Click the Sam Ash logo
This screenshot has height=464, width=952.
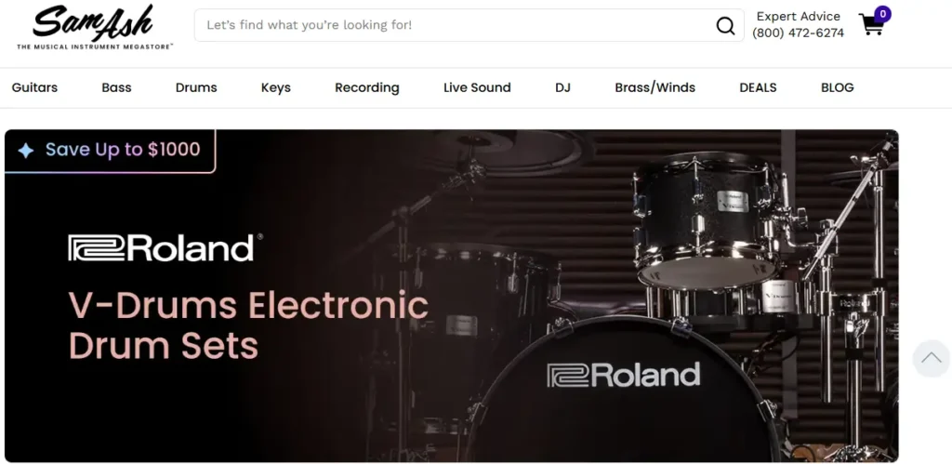95,27
